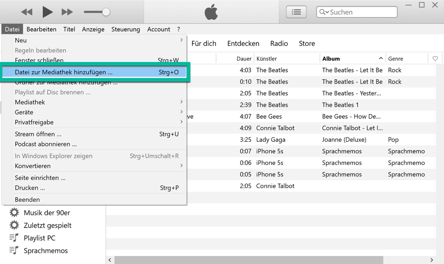Choose Datei zur Mediathek hinzufügen
444x264 pixels.
coord(94,72)
